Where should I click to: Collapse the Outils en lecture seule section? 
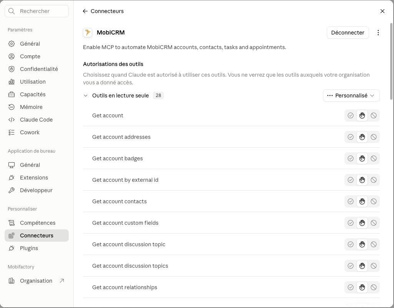coord(86,96)
